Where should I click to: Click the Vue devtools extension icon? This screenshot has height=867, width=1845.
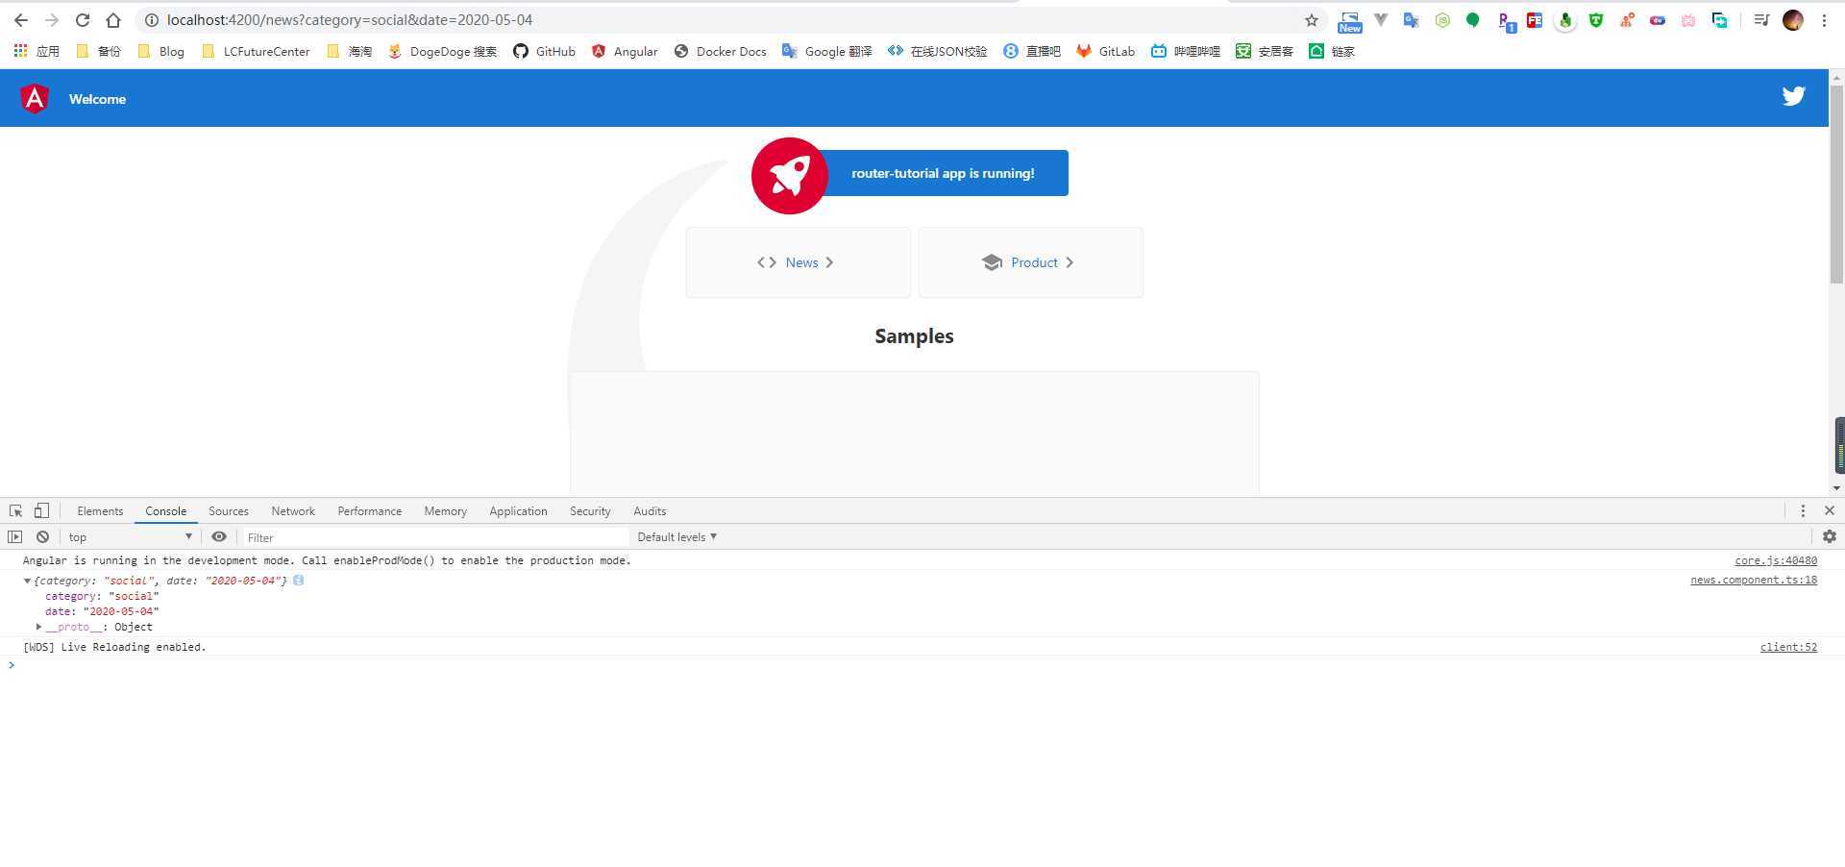point(1381,19)
